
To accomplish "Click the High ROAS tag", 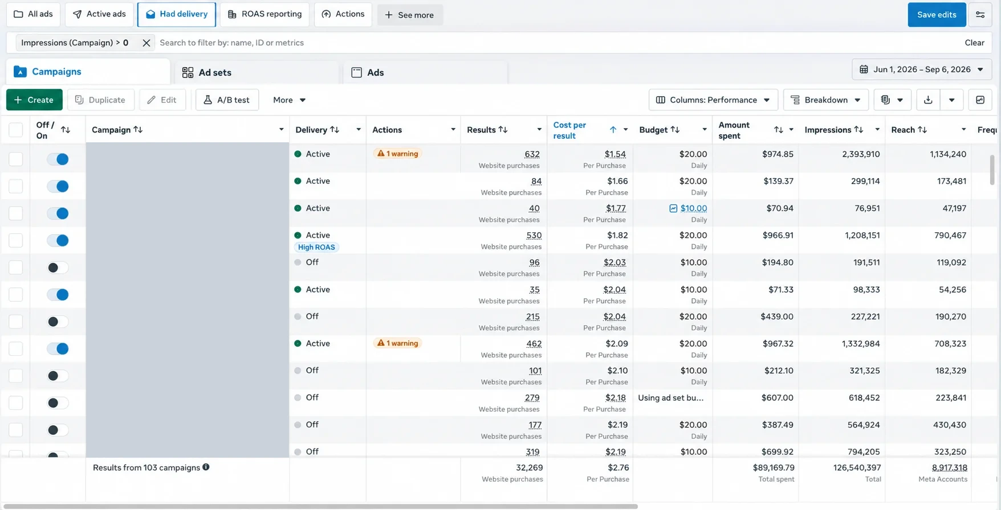I will [x=316, y=247].
